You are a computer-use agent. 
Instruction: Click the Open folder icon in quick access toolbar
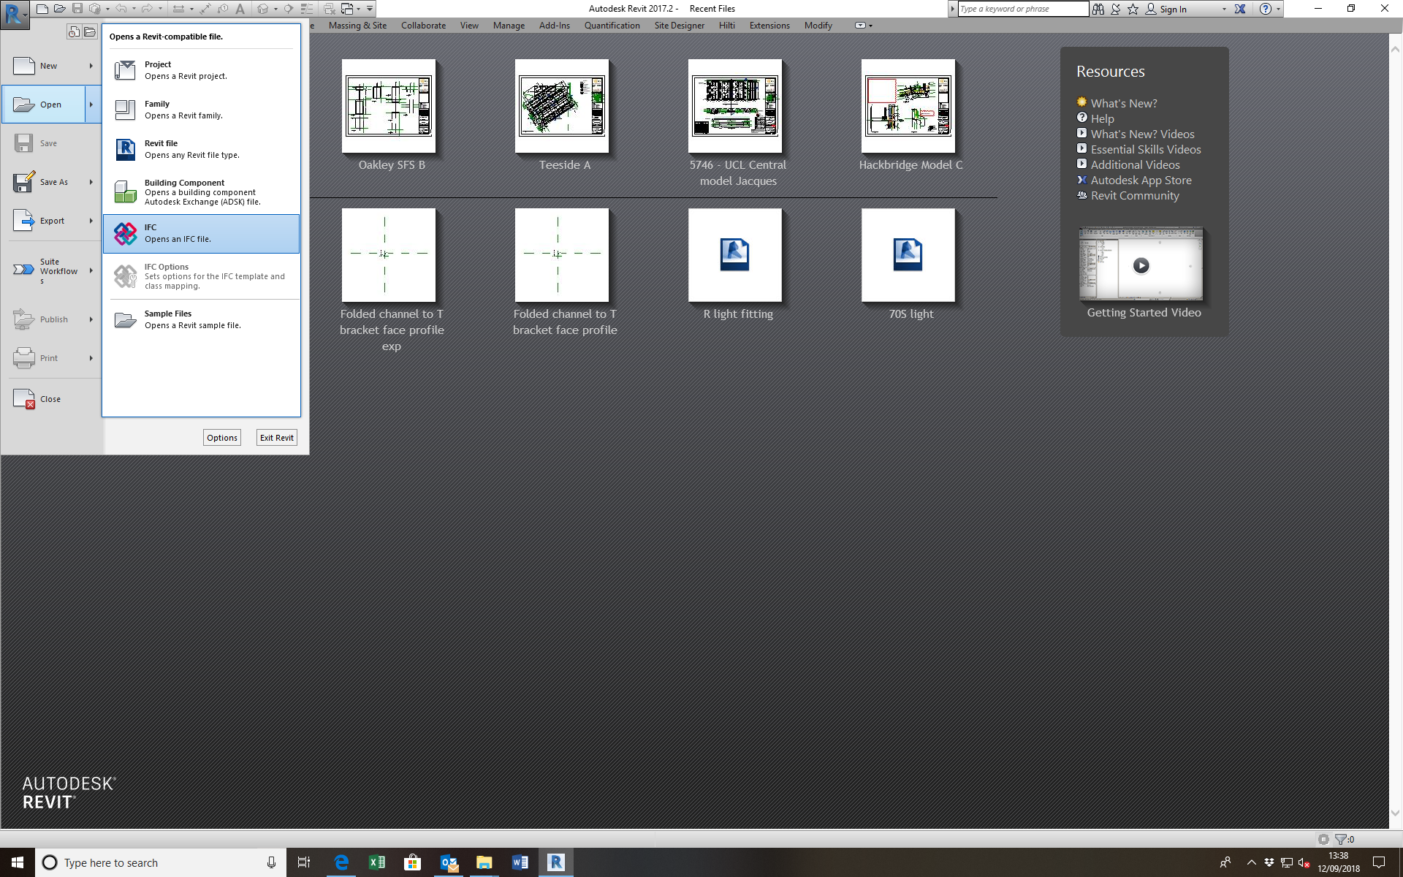(x=60, y=9)
